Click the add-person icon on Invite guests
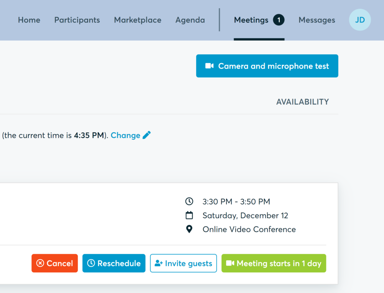This screenshot has height=293, width=384. tap(159, 263)
